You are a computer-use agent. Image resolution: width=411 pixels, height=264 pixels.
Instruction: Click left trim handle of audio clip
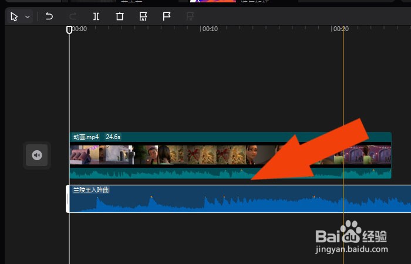(68, 199)
